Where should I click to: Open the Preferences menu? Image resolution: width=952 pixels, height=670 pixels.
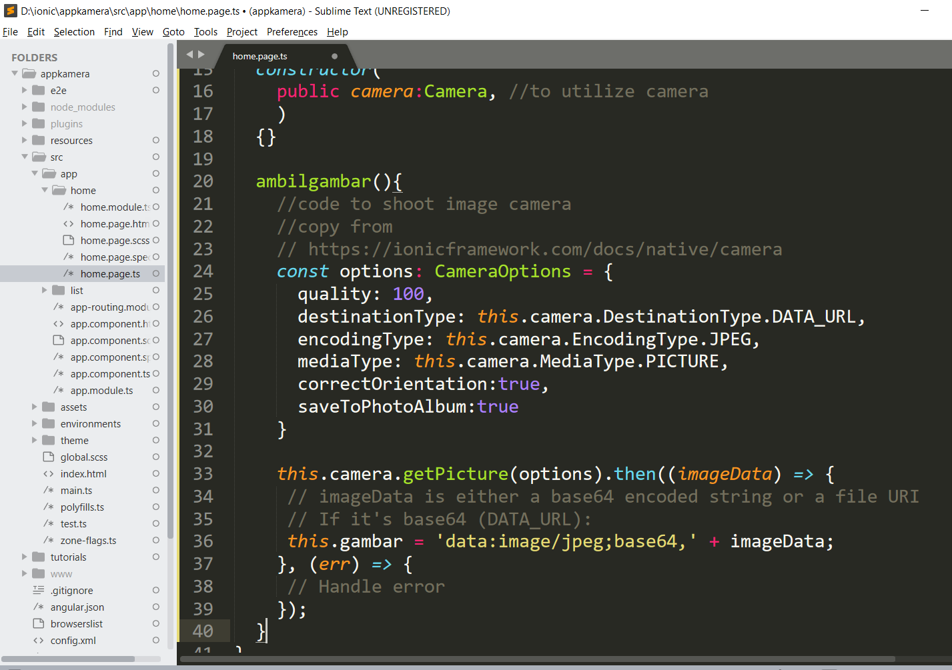coord(292,32)
